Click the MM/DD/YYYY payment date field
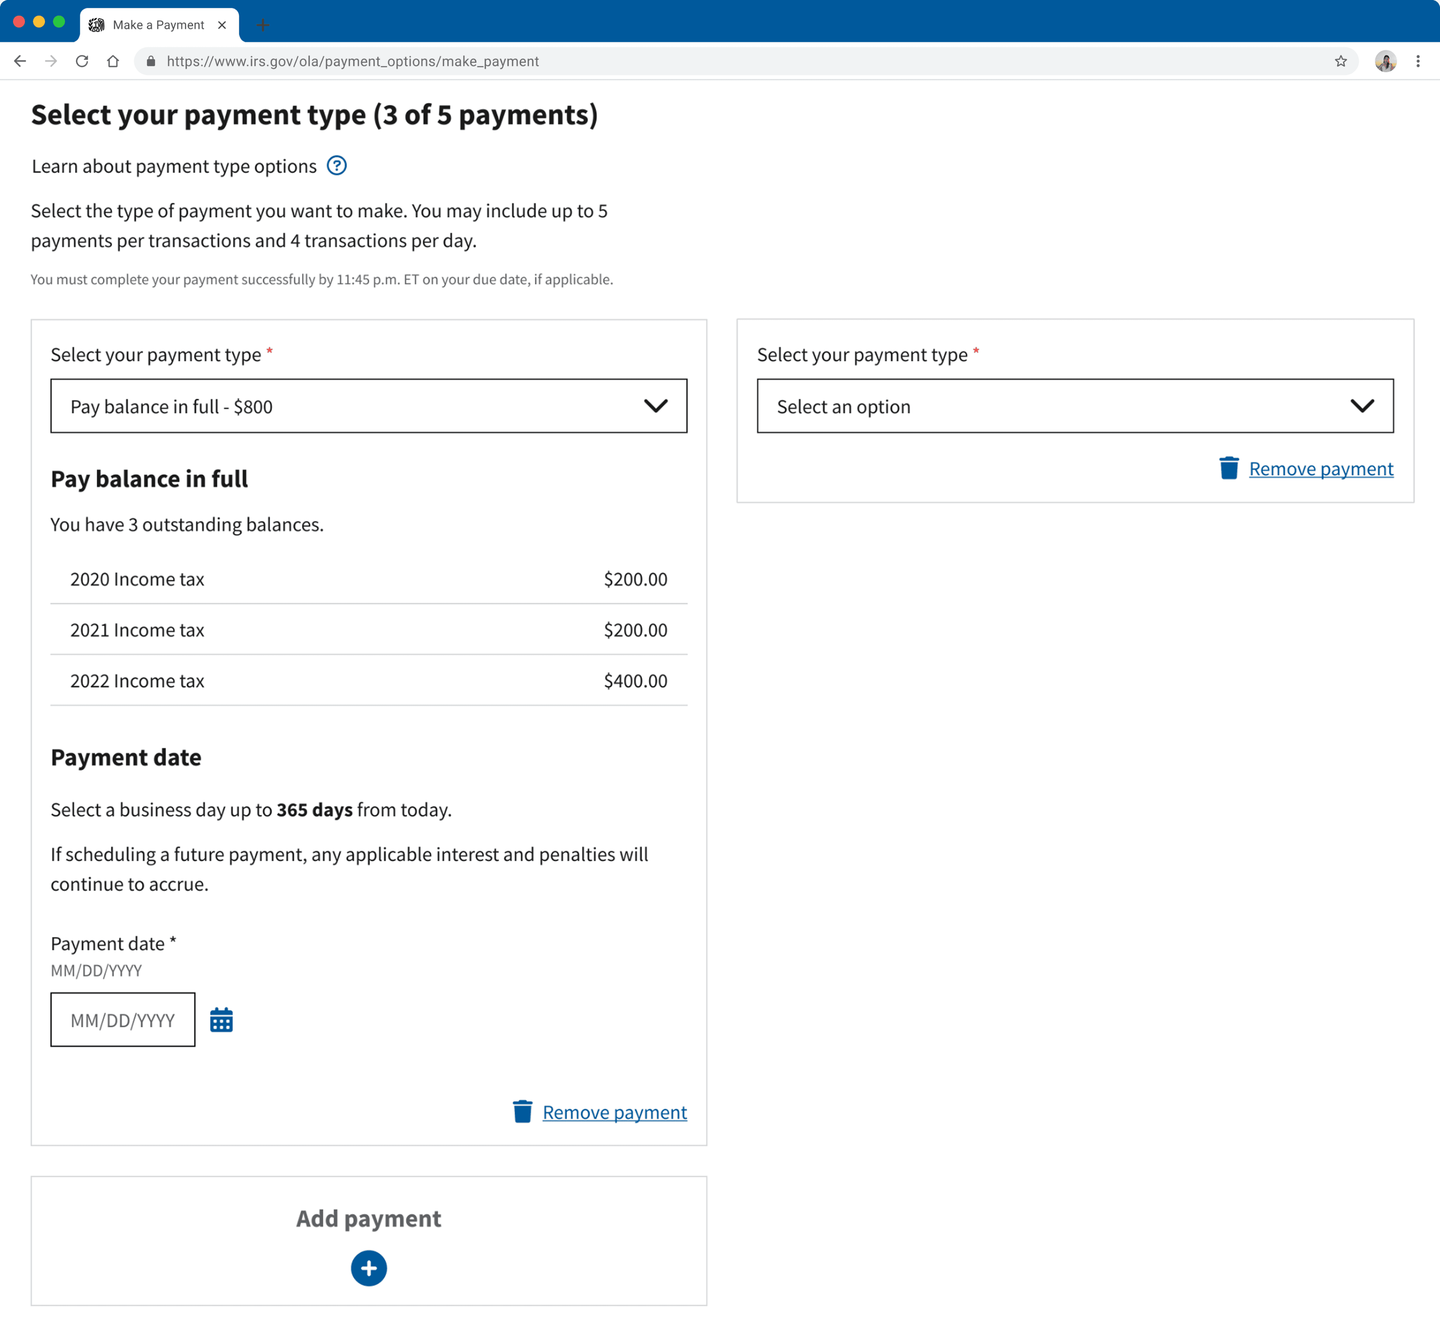Screen dimensions: 1440x1330 122,1020
